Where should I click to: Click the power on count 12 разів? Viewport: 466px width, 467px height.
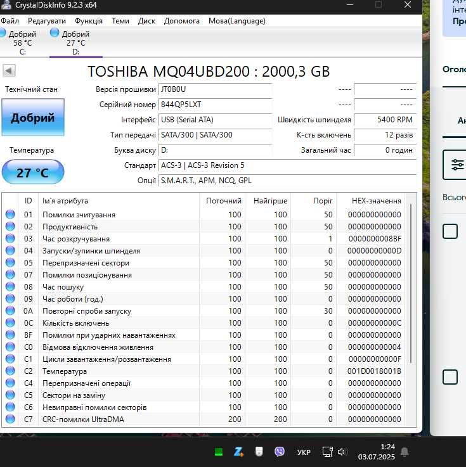click(x=385, y=135)
